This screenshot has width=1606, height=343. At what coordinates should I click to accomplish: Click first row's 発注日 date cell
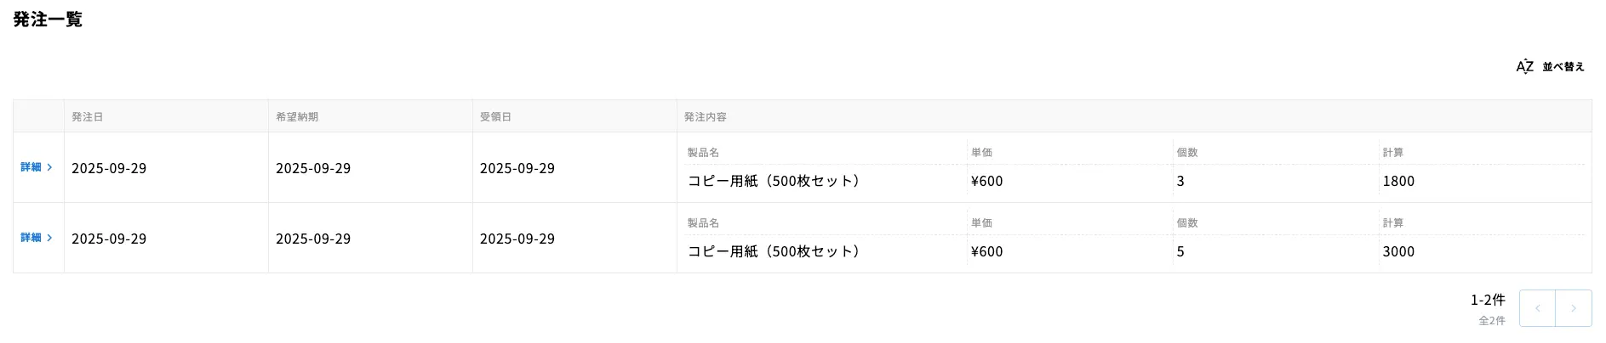point(109,168)
